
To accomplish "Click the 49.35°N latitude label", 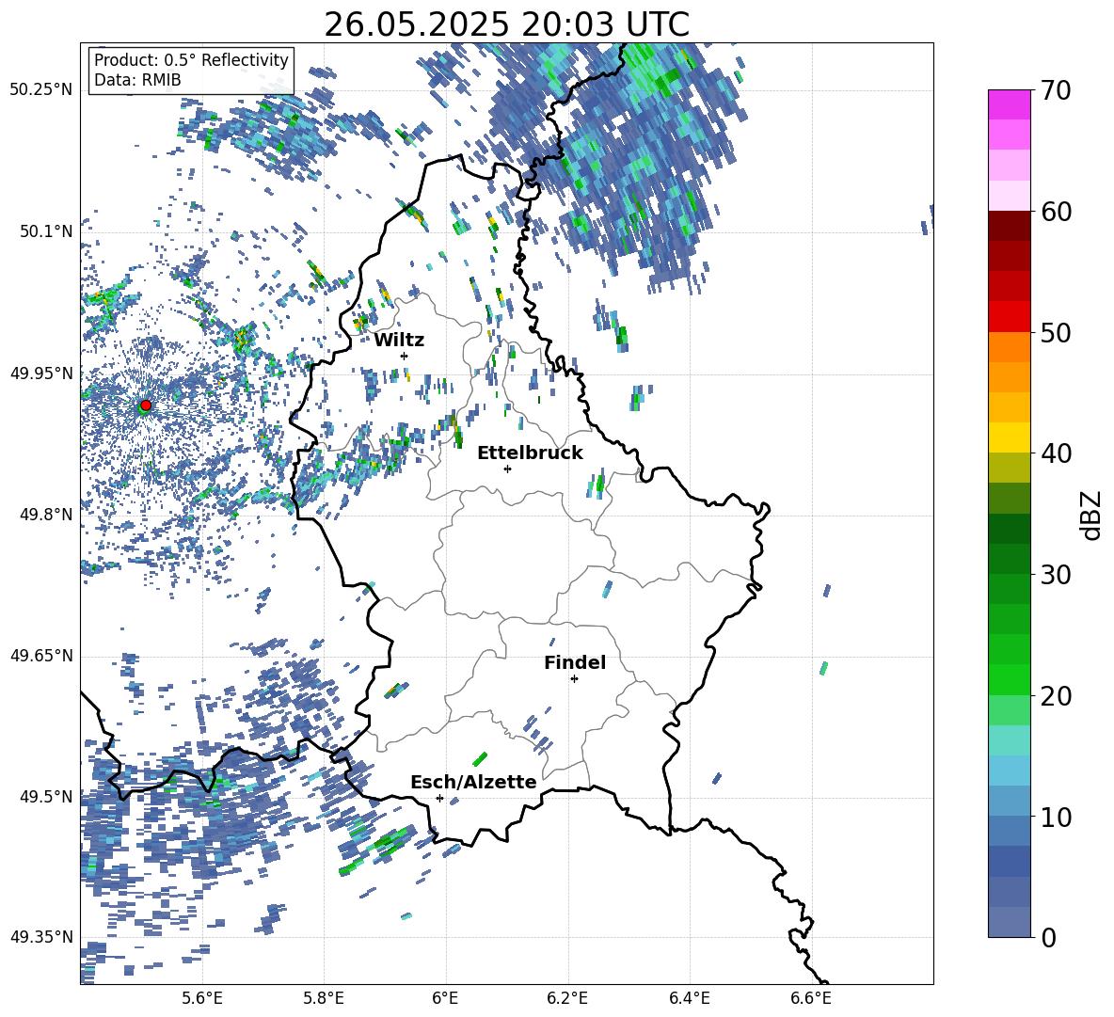I will [41, 937].
